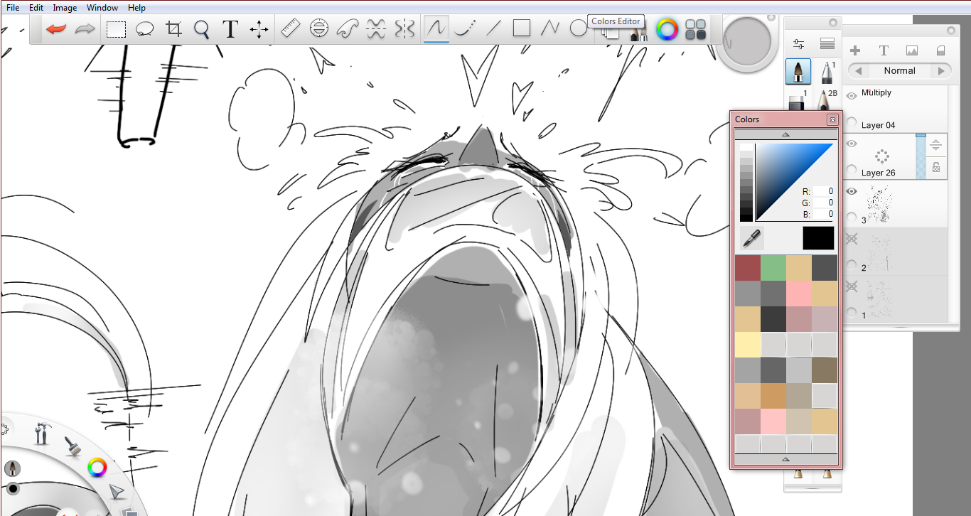Close the Colors panel

(832, 120)
